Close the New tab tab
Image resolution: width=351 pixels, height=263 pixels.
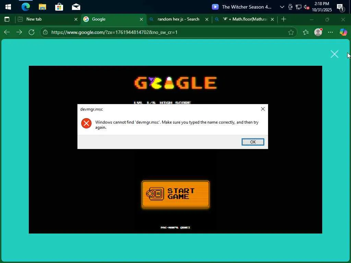coord(76,20)
